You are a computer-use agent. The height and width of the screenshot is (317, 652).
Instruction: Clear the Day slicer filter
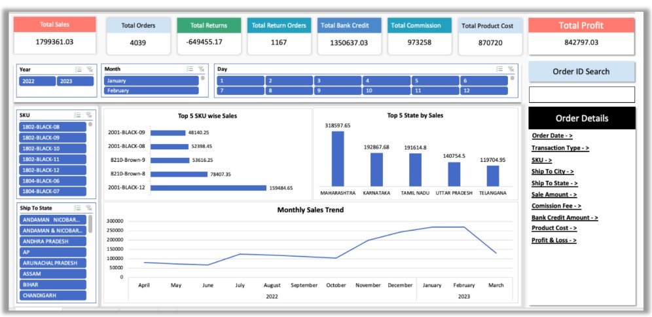click(x=511, y=69)
